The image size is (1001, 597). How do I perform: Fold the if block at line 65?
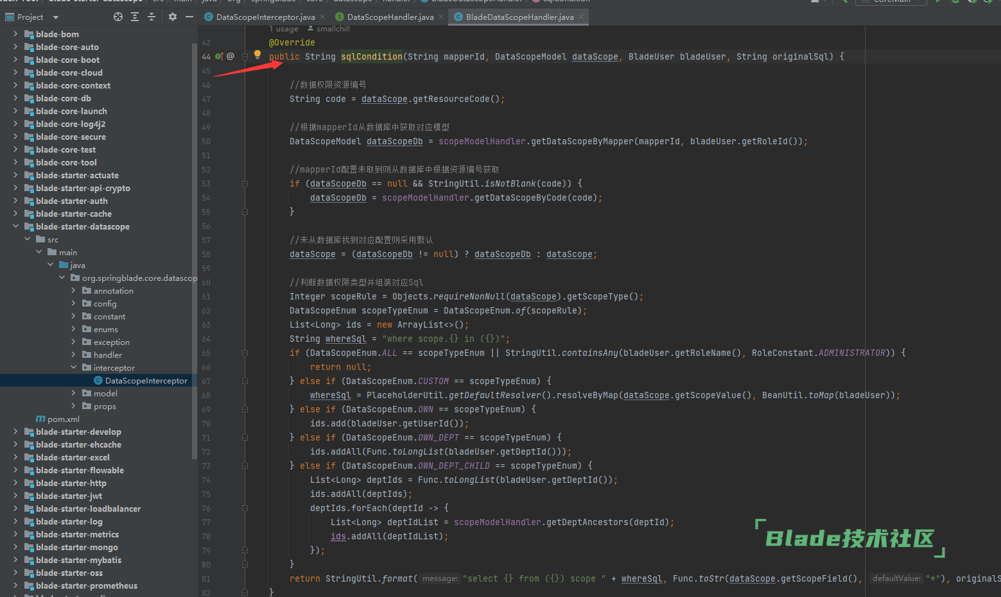(x=245, y=353)
